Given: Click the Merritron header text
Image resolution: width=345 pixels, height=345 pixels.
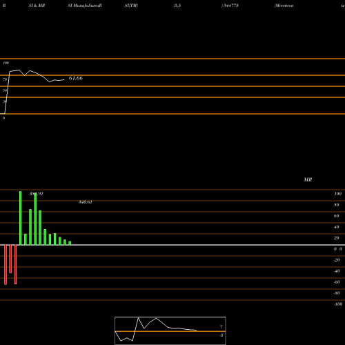Looking at the screenshot, I should (x=284, y=6).
